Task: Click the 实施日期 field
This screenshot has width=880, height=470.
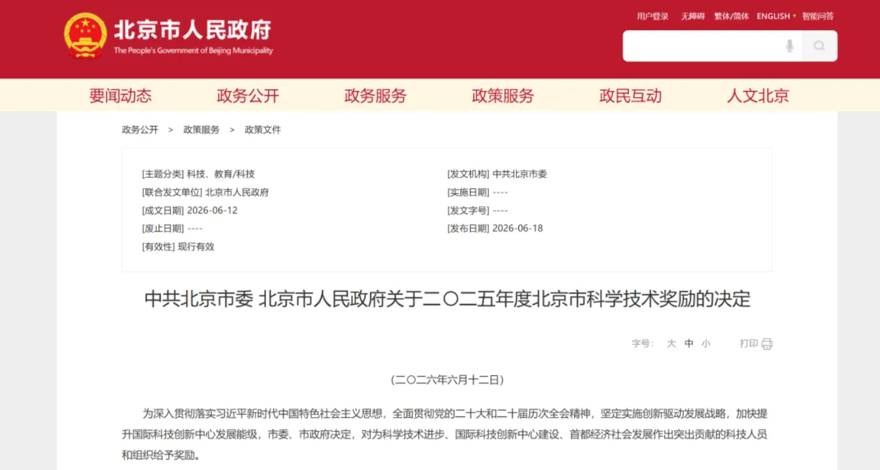Action: tap(477, 192)
